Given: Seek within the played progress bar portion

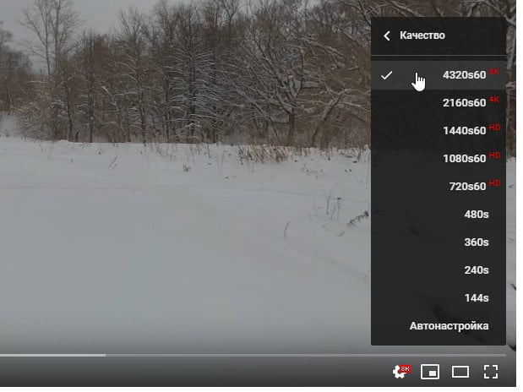Looking at the screenshot, I should pyautogui.click(x=52, y=356).
